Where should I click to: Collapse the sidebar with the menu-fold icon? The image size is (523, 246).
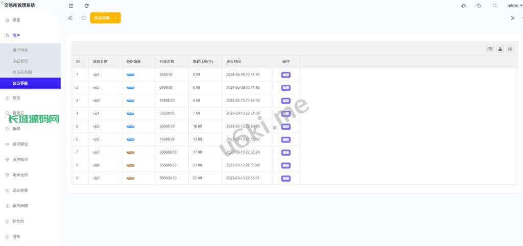[71, 6]
